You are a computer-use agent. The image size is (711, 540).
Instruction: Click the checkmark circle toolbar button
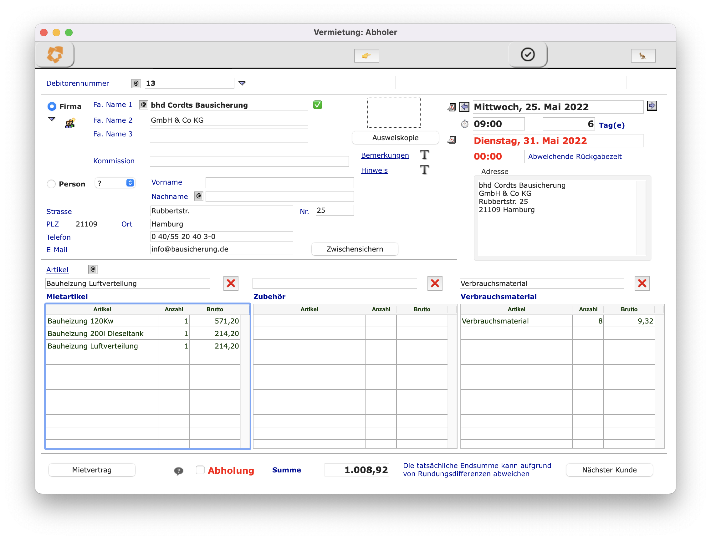(528, 54)
